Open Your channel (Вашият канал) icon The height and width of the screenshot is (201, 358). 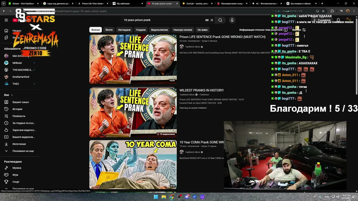pyautogui.click(x=6, y=102)
